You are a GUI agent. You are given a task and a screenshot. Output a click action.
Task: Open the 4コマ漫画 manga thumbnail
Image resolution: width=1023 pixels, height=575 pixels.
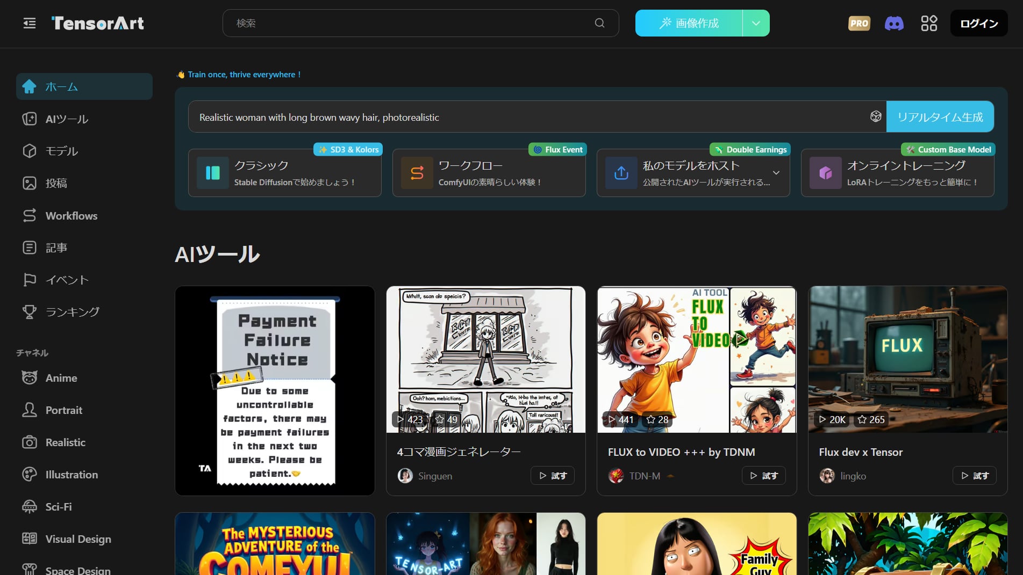[x=486, y=359]
